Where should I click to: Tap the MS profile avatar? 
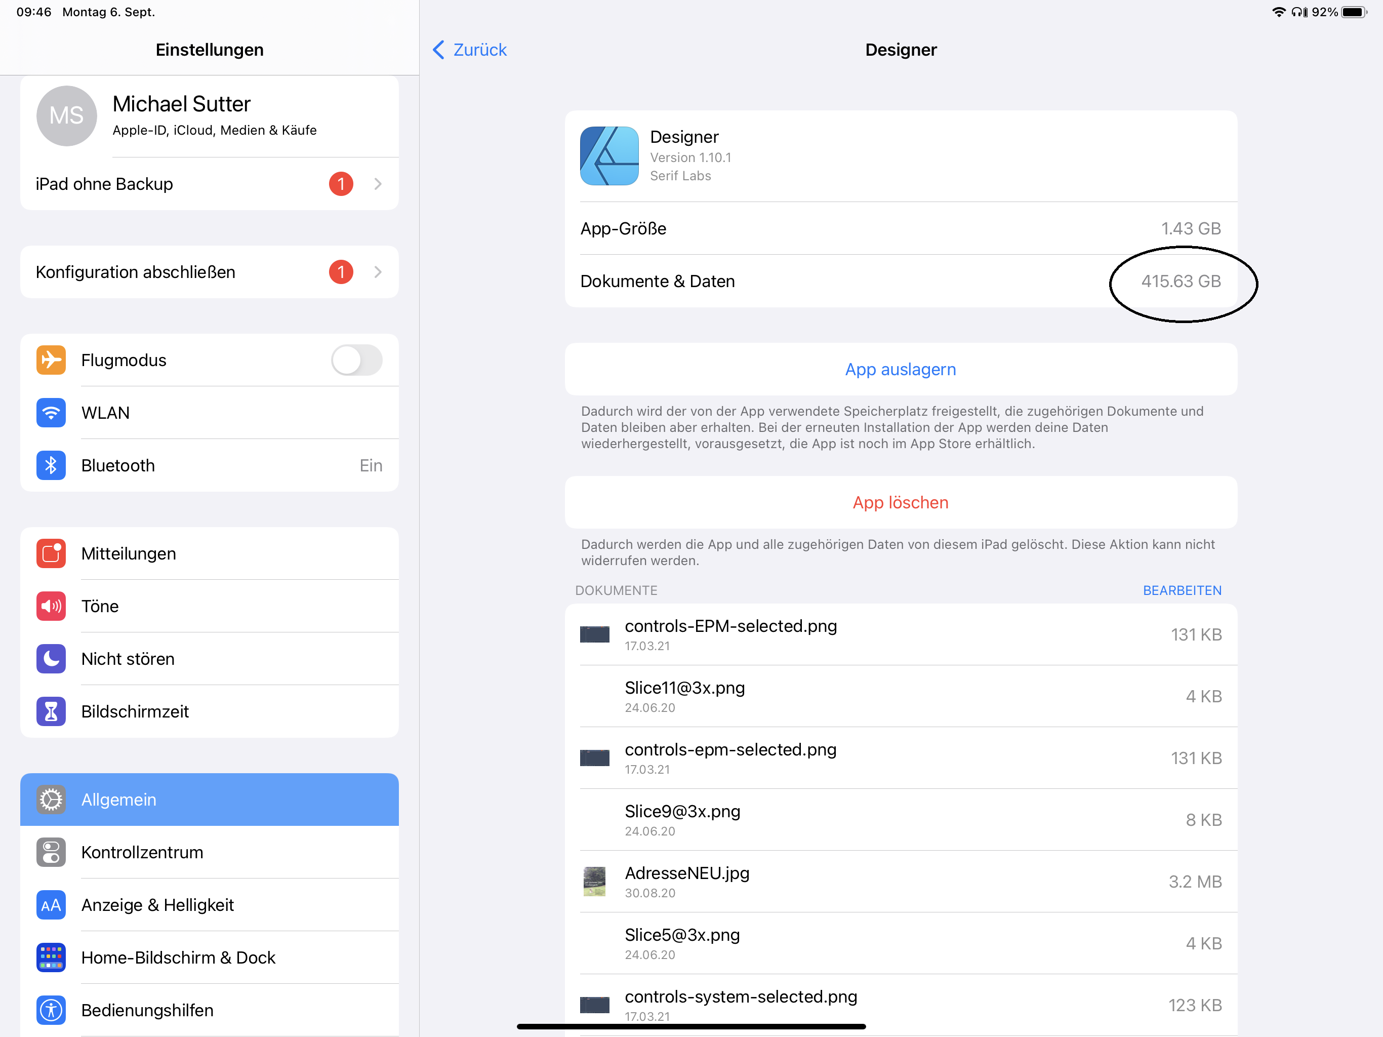point(66,116)
